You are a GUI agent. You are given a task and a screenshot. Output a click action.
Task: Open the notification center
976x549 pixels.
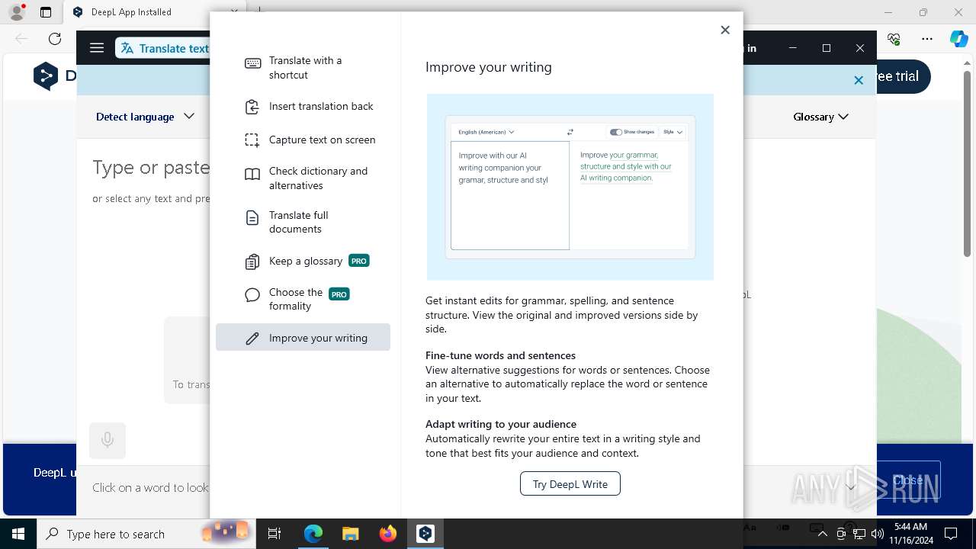pos(952,534)
